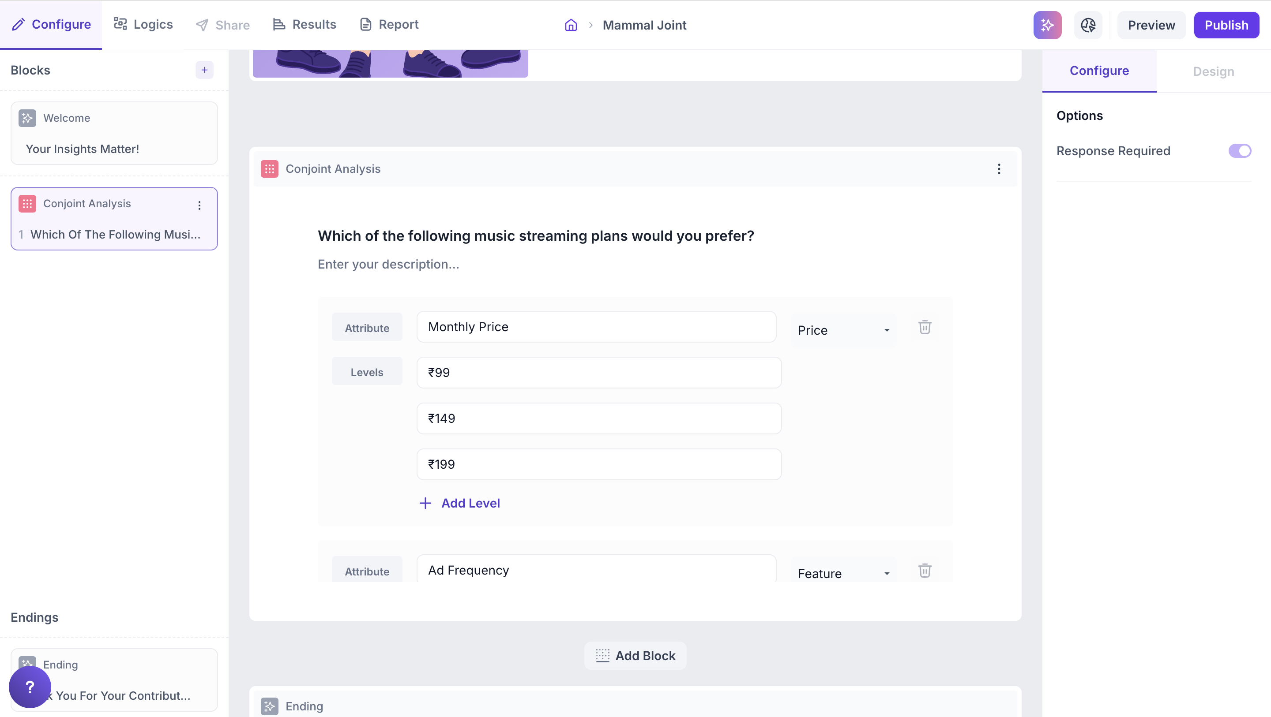This screenshot has height=717, width=1271.
Task: Switch to the Logics tab
Action: tap(143, 25)
